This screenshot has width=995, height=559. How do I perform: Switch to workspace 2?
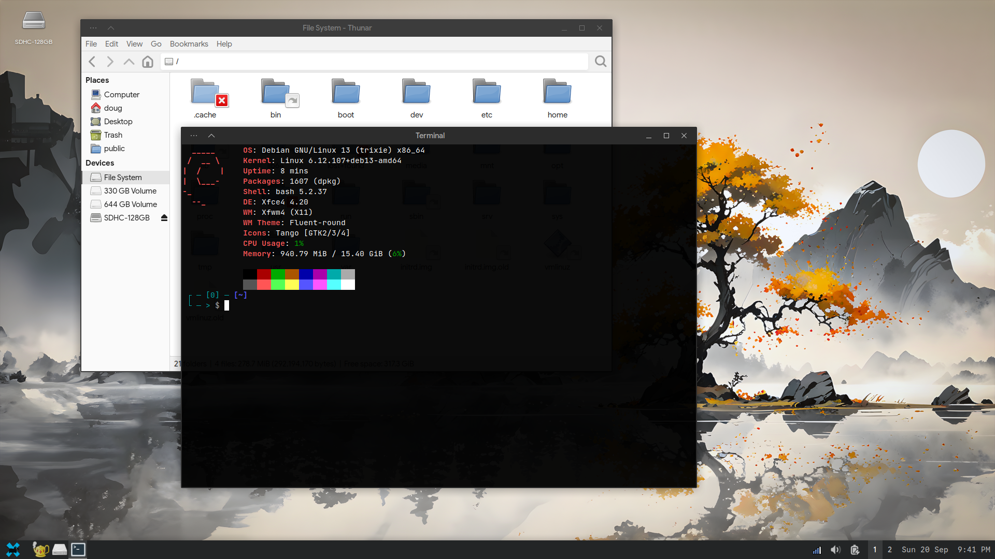(890, 550)
